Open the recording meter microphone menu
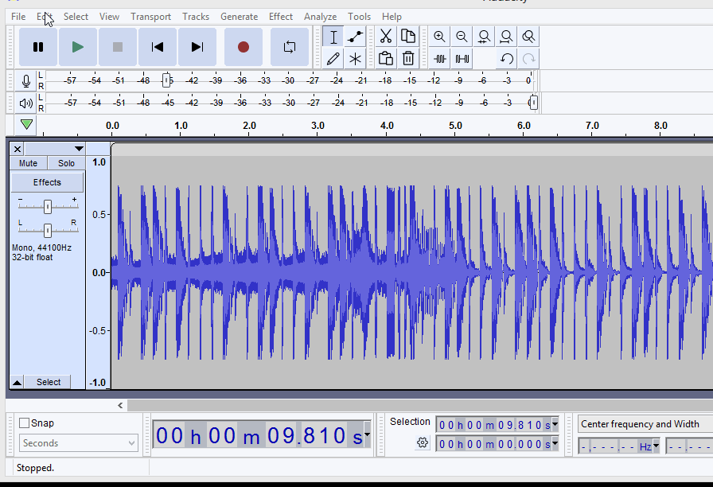The width and height of the screenshot is (713, 487). pyautogui.click(x=26, y=81)
